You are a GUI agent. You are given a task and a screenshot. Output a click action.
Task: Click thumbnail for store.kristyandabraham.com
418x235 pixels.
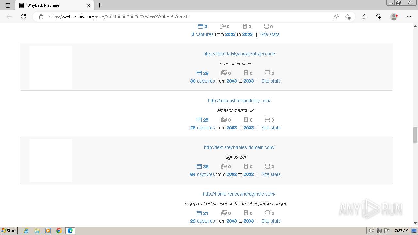click(51, 67)
